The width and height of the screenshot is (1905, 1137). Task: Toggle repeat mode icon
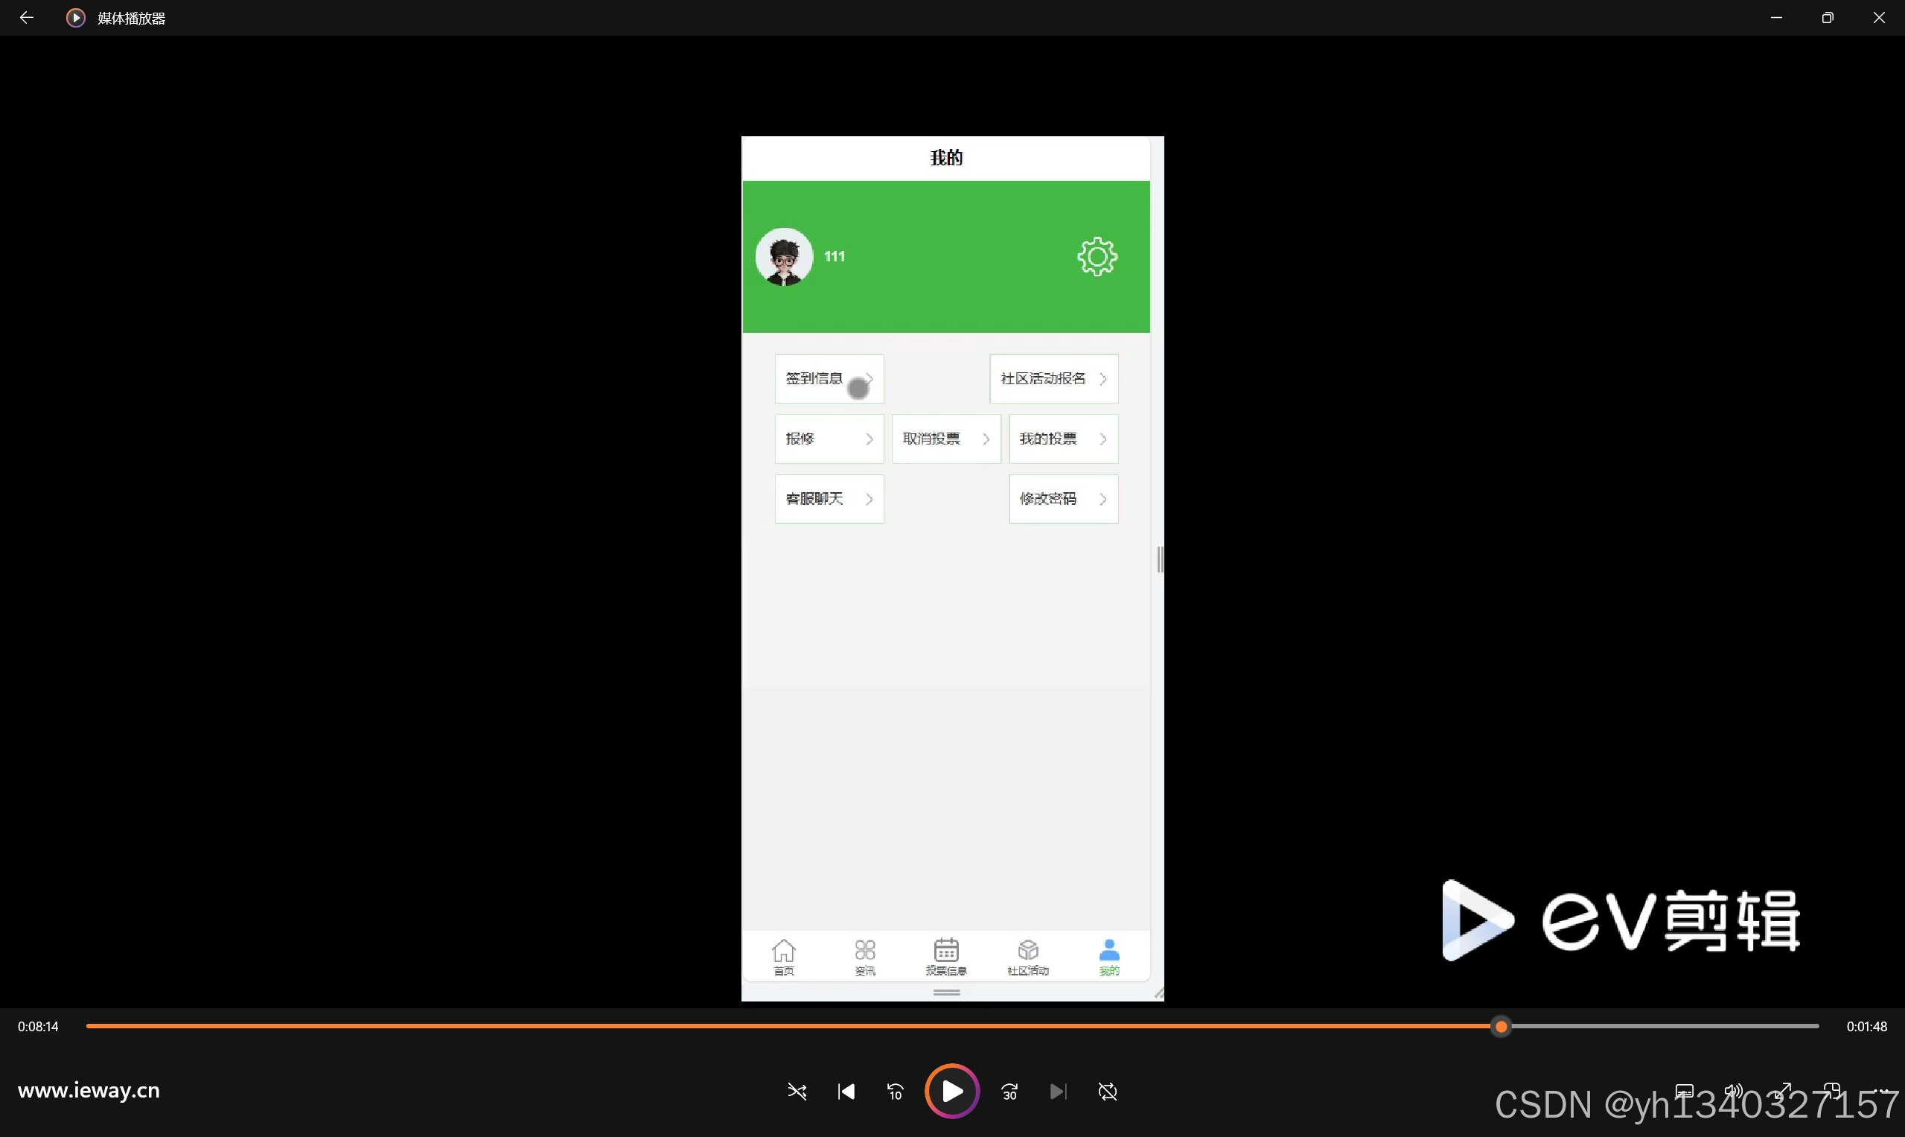point(1108,1091)
